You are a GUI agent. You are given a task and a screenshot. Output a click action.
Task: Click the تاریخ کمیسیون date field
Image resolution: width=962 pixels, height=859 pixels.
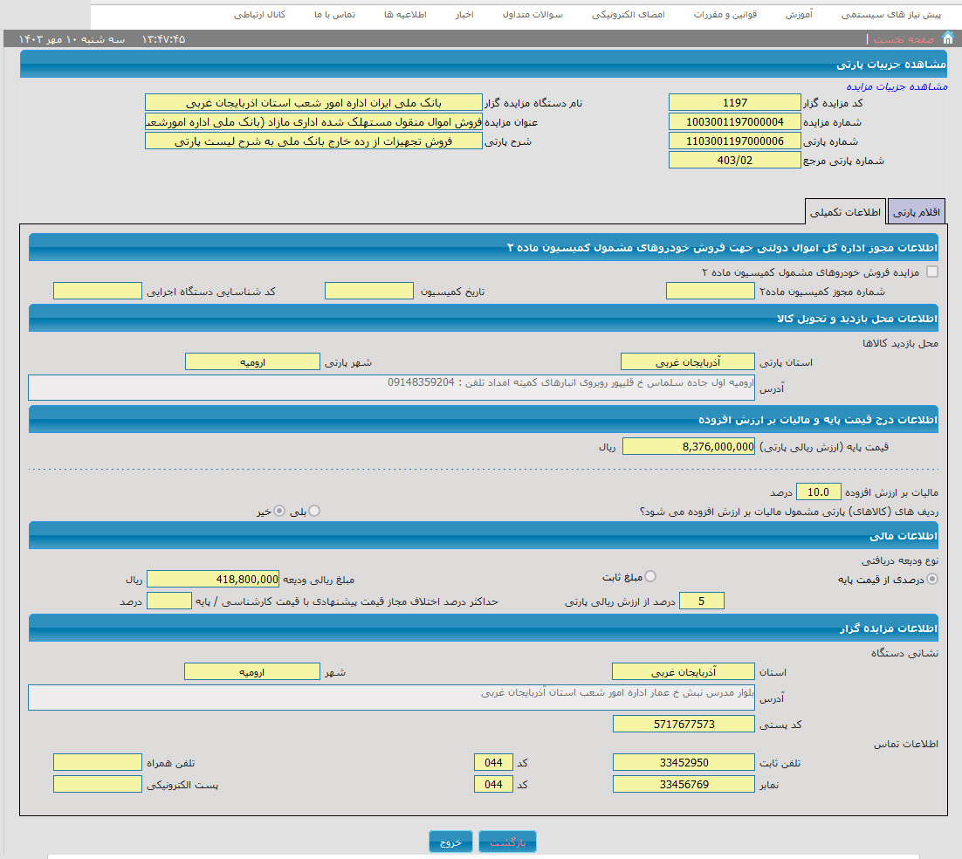point(368,291)
